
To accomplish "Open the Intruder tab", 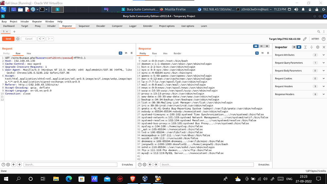I will point(51,26).
